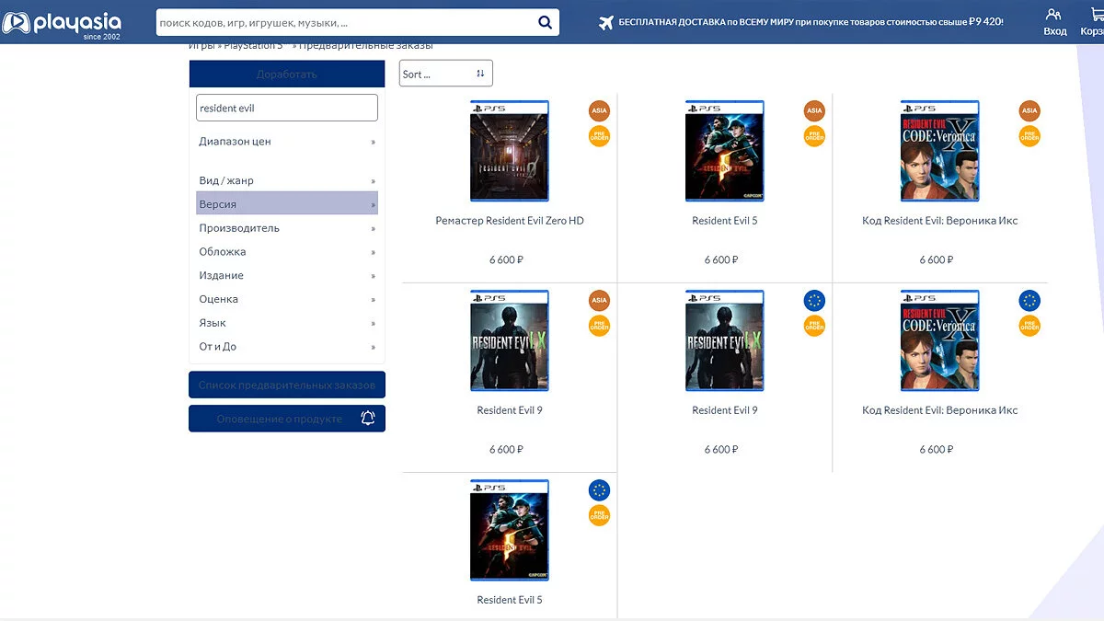Expand the Язык filter
The height and width of the screenshot is (621, 1104).
(286, 323)
